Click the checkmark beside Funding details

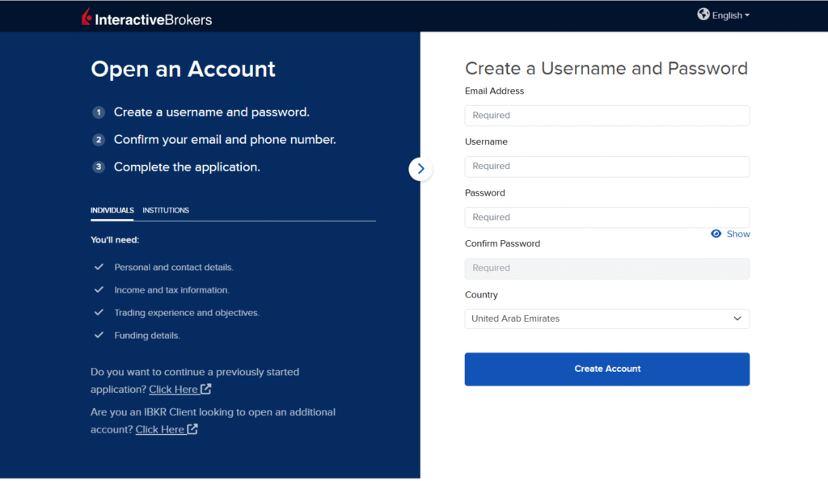pos(99,335)
